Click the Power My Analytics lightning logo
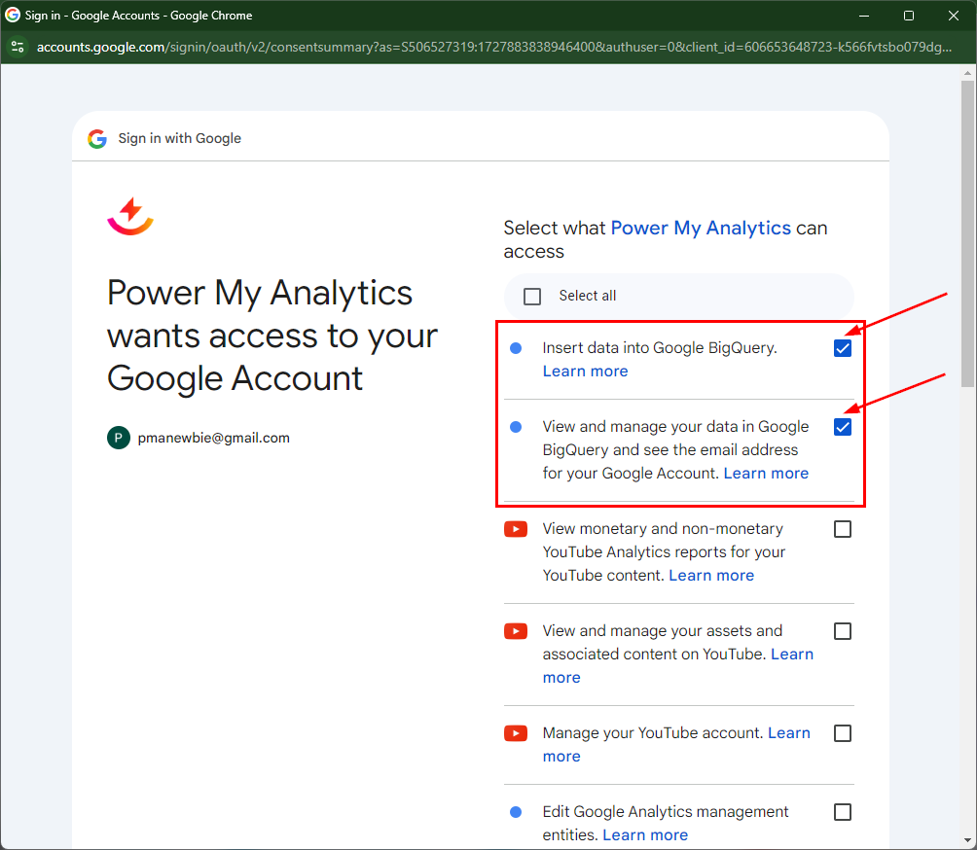Screen dimensions: 977x850 coord(130,216)
